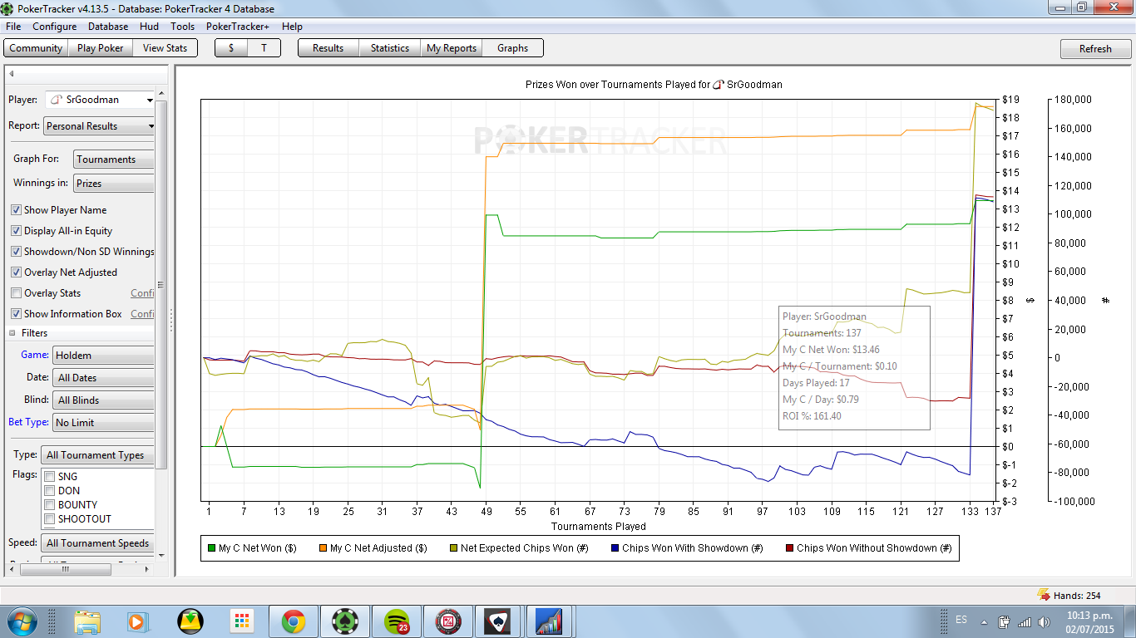Uncheck Show Player Name checkbox
Image resolution: width=1136 pixels, height=638 pixels.
coord(16,210)
